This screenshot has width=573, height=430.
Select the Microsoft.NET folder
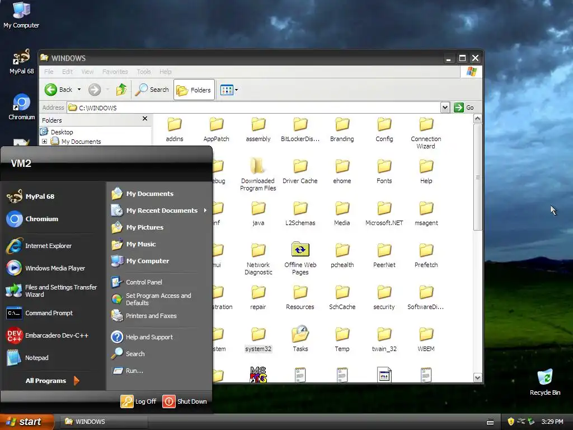coord(384,213)
